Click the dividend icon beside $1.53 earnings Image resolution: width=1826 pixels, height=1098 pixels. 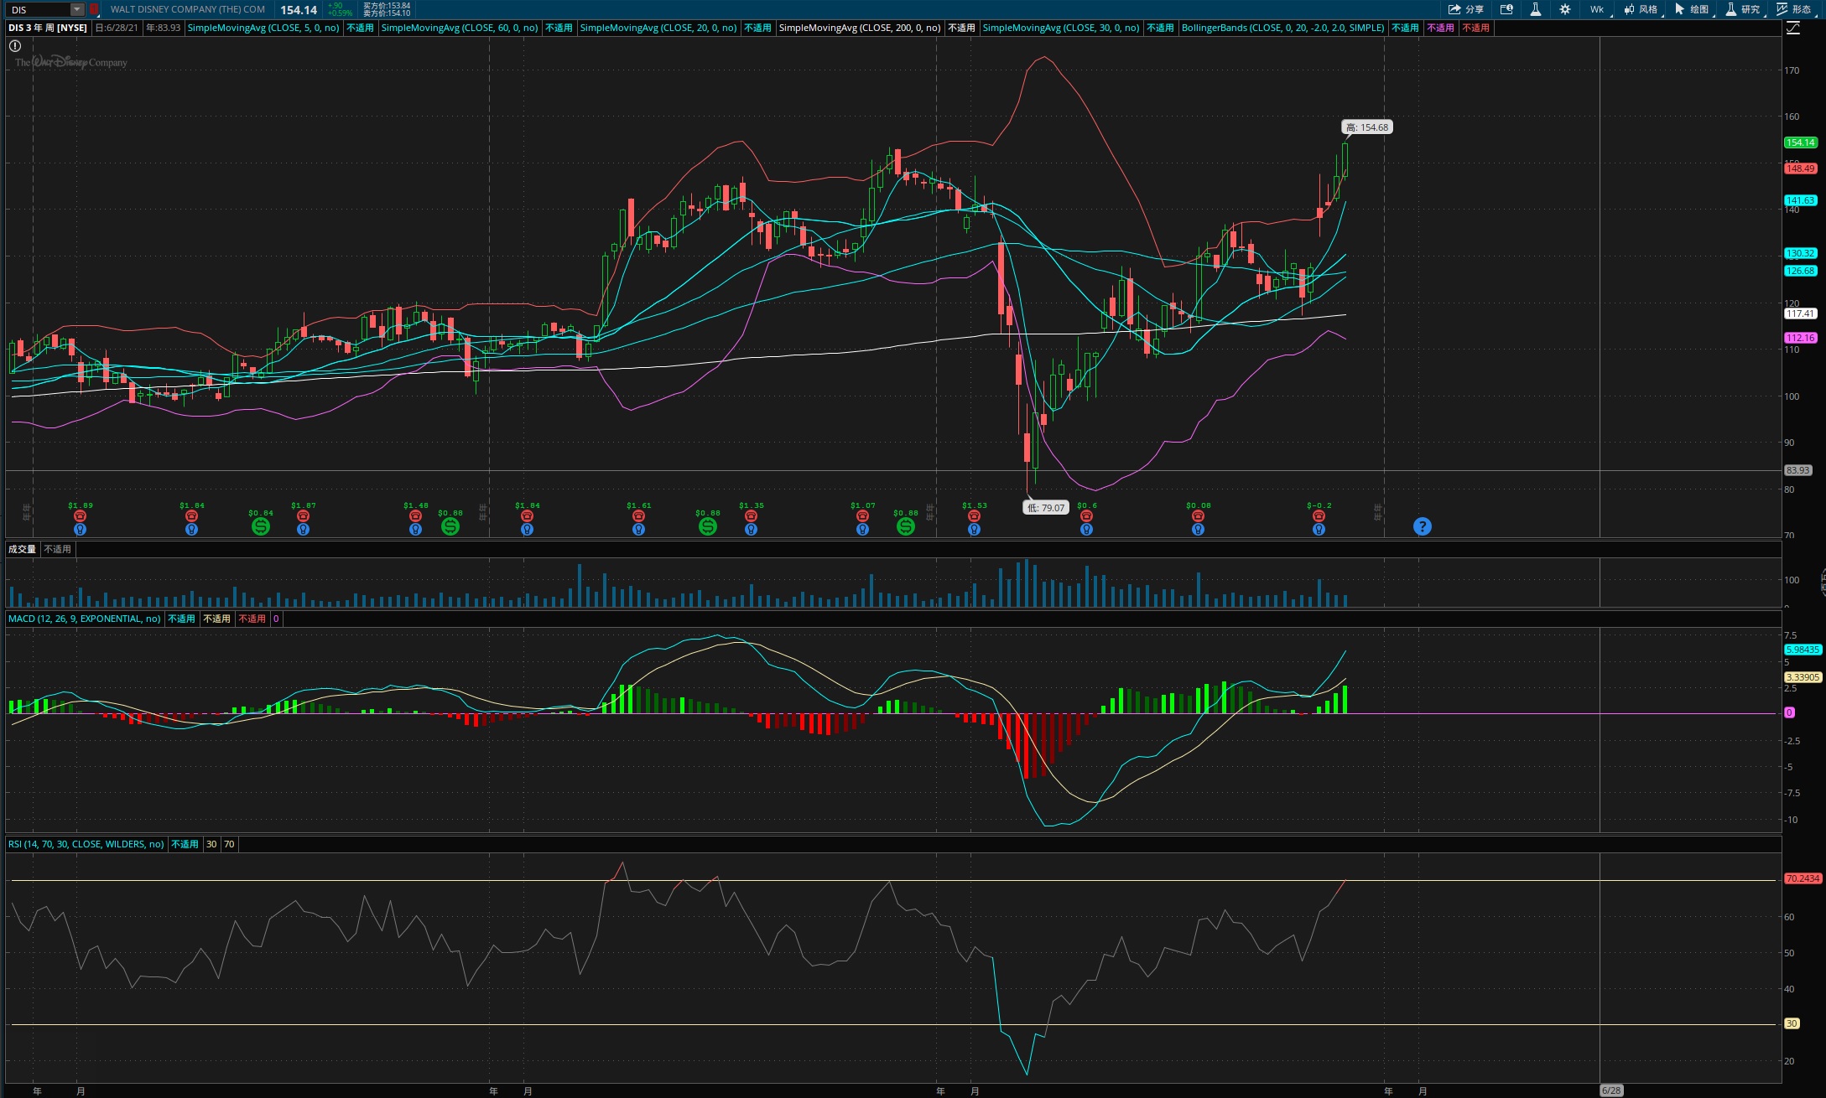pos(906,526)
